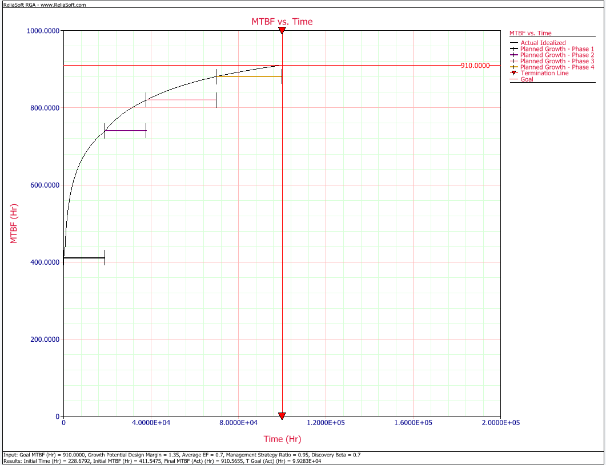Image resolution: width=606 pixels, height=465 pixels.
Task: Select the MTBF (Hr) vertical axis title
Action: point(13,223)
